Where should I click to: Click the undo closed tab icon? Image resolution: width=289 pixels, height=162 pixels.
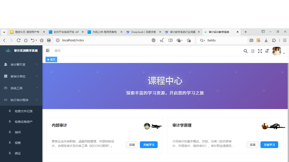(x=33, y=40)
